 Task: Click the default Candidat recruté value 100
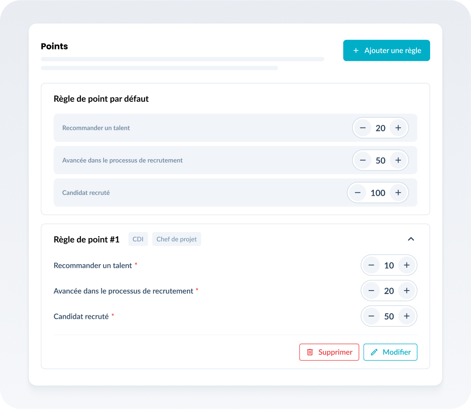pos(378,193)
